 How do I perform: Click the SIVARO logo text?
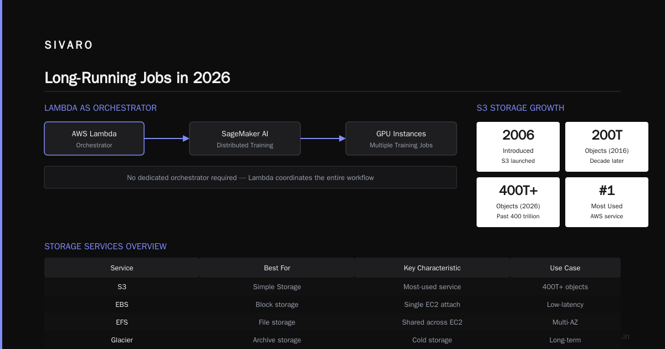coord(69,45)
